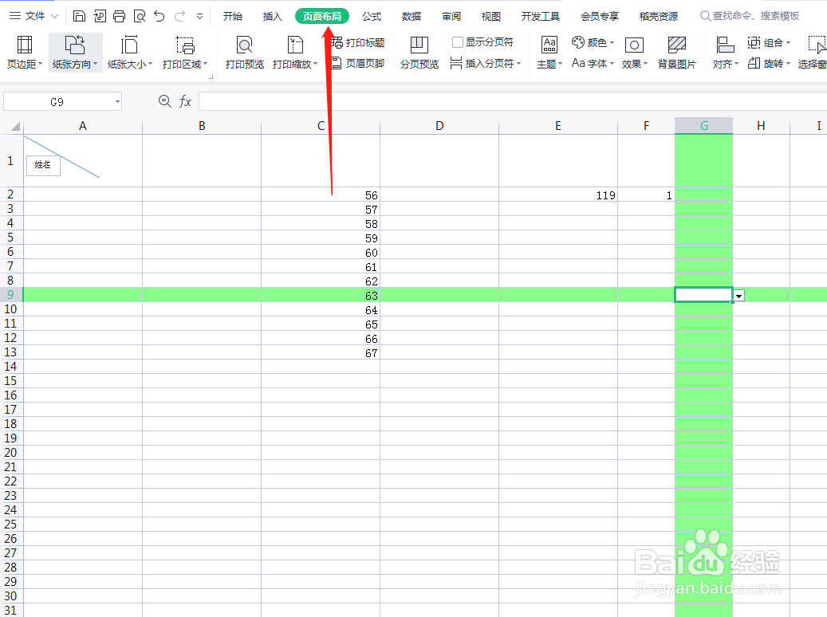Open the 打印缩放 print scaling tool
This screenshot has height=617, width=827.
tap(295, 52)
